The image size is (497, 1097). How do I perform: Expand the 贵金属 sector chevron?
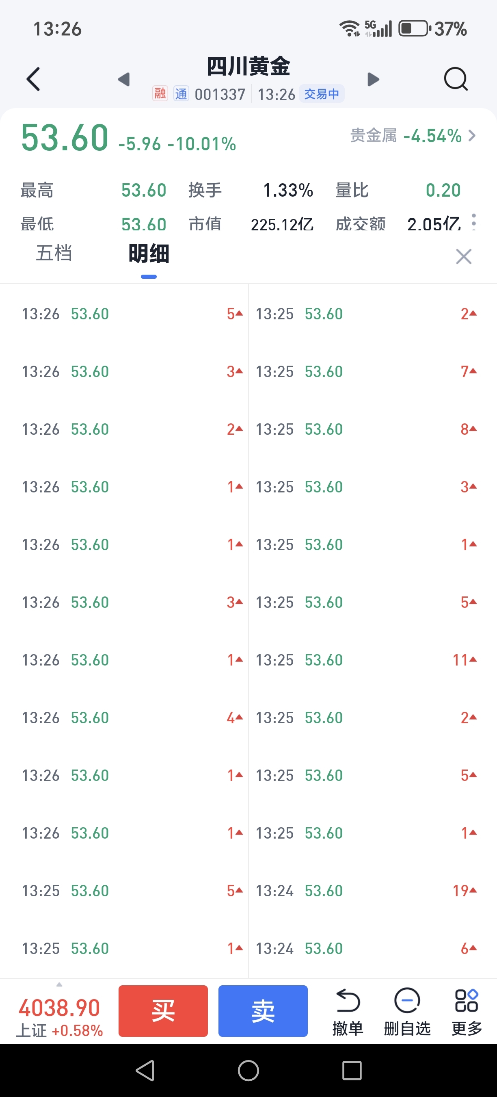(472, 136)
